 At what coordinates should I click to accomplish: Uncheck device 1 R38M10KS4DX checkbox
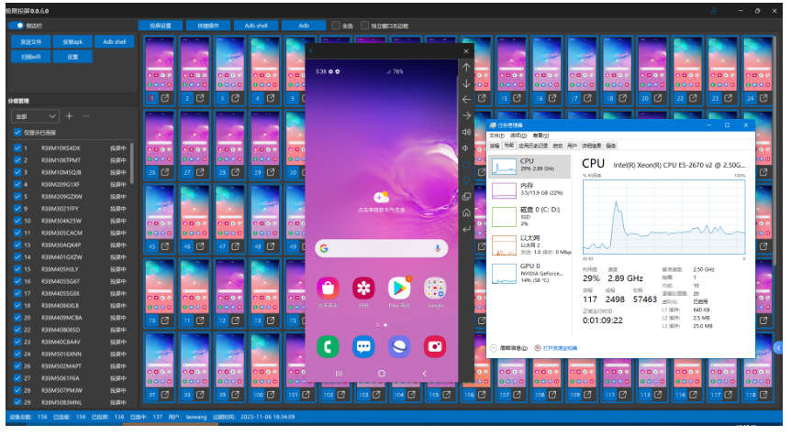(17, 148)
